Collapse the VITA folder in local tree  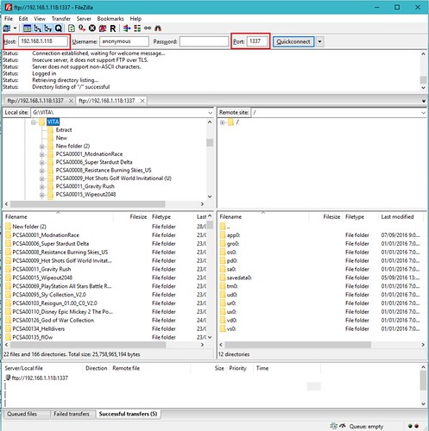pos(34,122)
